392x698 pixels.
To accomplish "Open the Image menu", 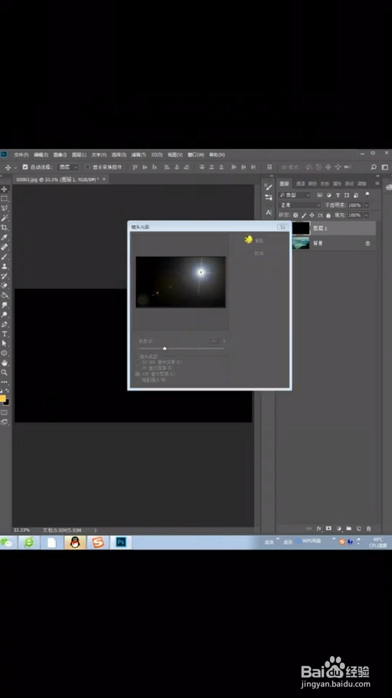I will pyautogui.click(x=60, y=155).
